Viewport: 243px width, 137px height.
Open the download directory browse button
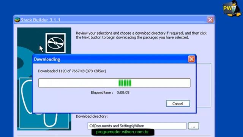[x=193, y=126]
